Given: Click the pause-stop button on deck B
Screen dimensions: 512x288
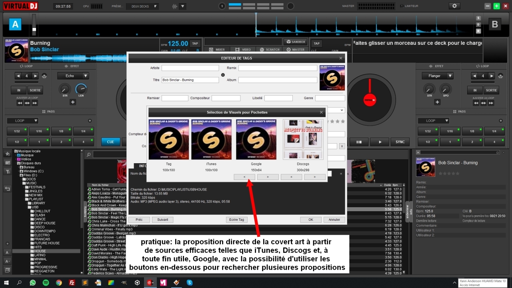Looking at the screenshot, I should pyautogui.click(x=359, y=142).
